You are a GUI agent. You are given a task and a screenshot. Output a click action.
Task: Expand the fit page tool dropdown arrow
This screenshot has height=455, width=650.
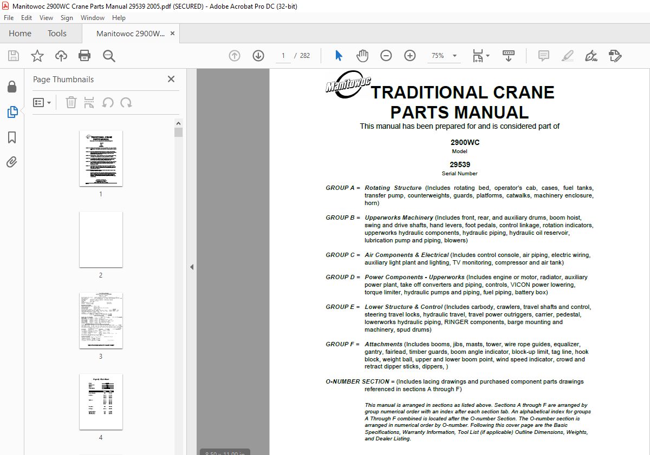coord(487,56)
